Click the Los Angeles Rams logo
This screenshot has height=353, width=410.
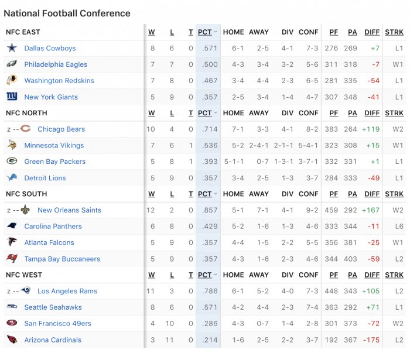(26, 290)
